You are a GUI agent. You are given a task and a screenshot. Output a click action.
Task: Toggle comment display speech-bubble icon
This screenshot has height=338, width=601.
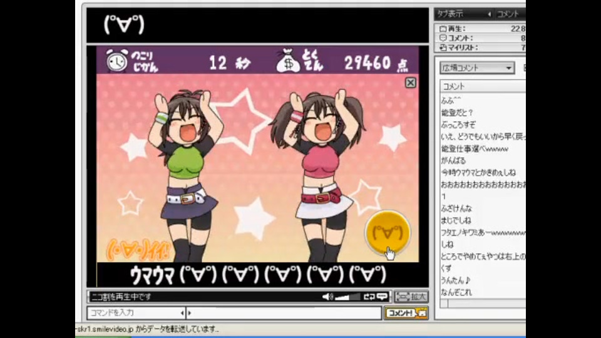point(382,297)
